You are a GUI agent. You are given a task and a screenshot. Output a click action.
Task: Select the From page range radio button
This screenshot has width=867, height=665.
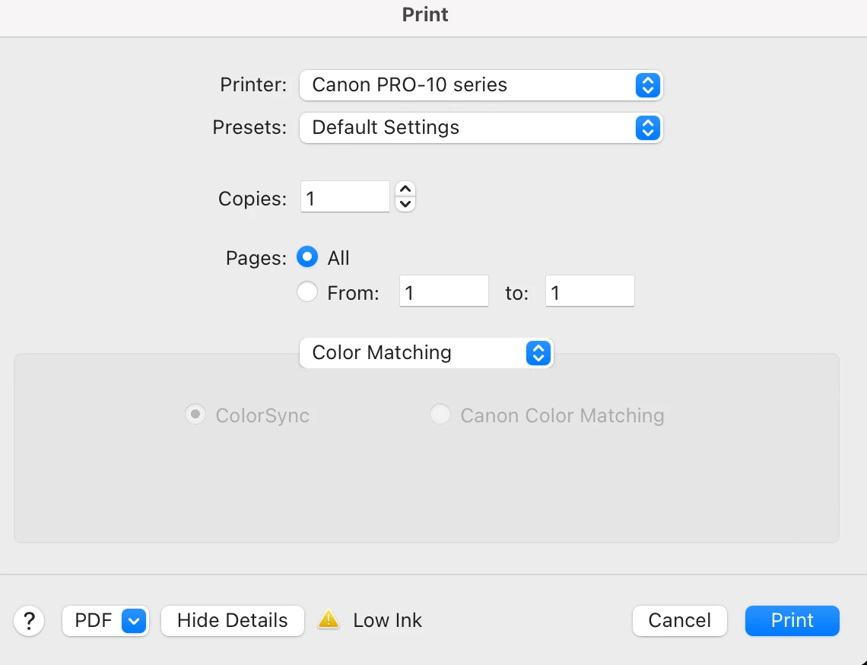coord(307,291)
